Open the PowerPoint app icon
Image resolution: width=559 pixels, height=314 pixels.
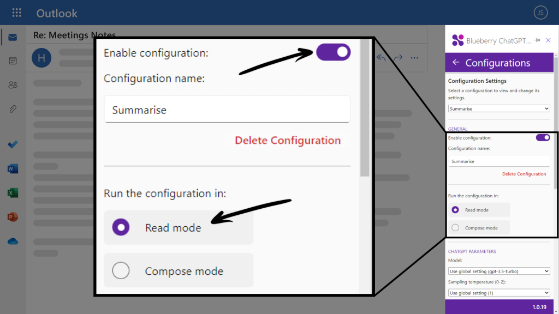pos(13,217)
